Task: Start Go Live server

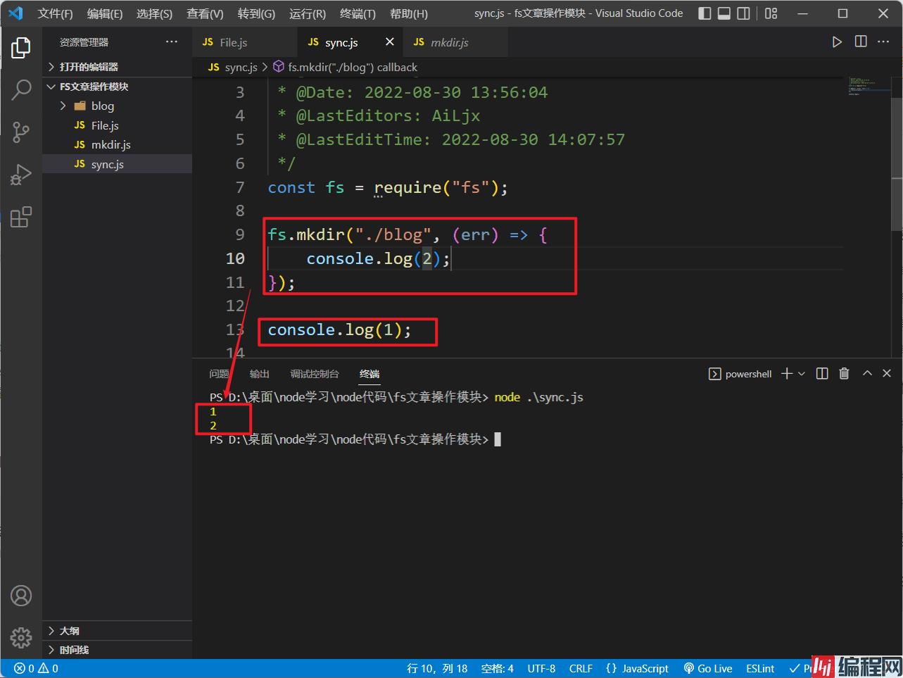Action: 708,669
